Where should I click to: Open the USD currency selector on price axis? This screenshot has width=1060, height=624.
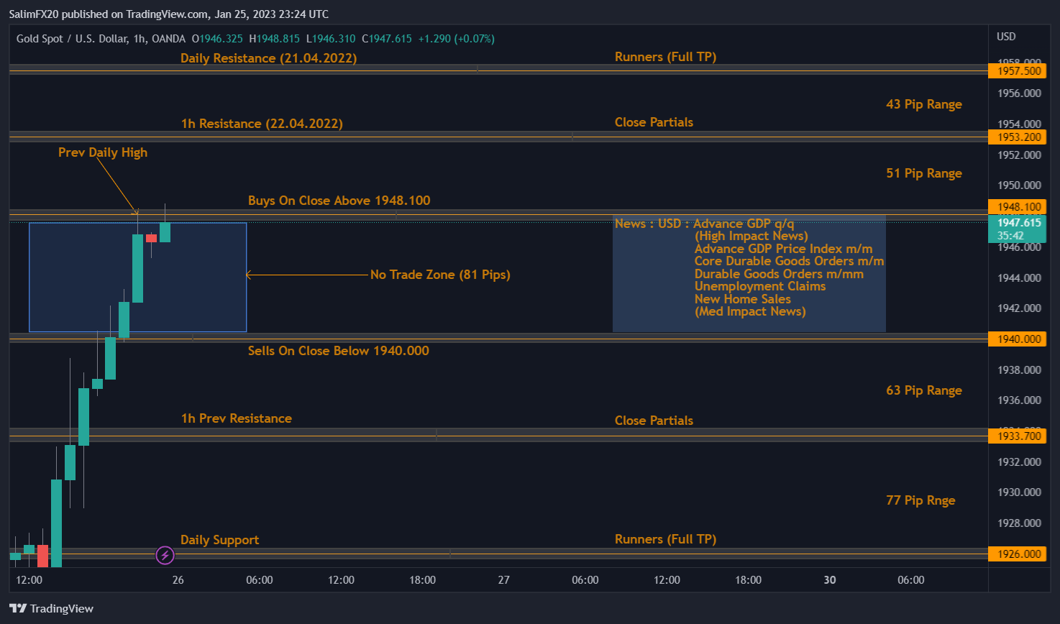(1005, 37)
